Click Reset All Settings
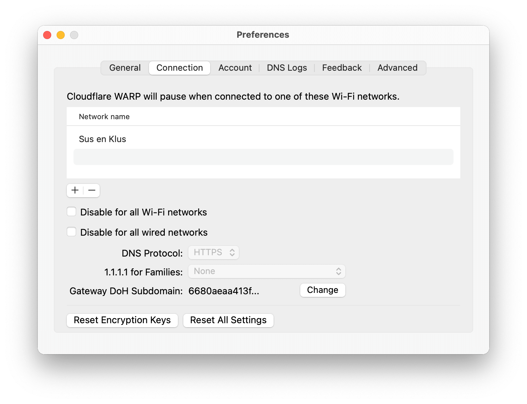527x404 pixels. coord(228,320)
